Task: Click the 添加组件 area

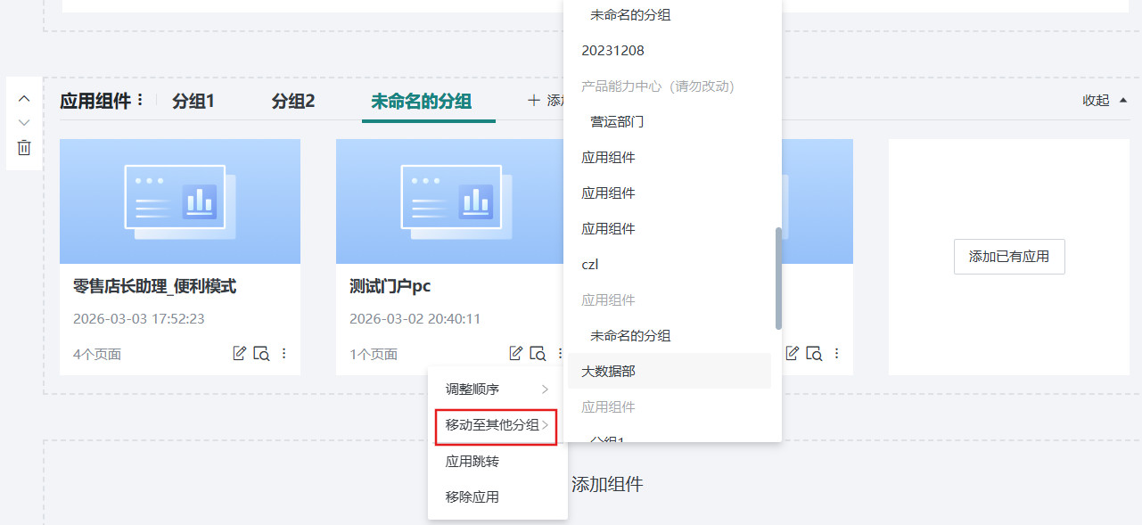Action: (606, 485)
